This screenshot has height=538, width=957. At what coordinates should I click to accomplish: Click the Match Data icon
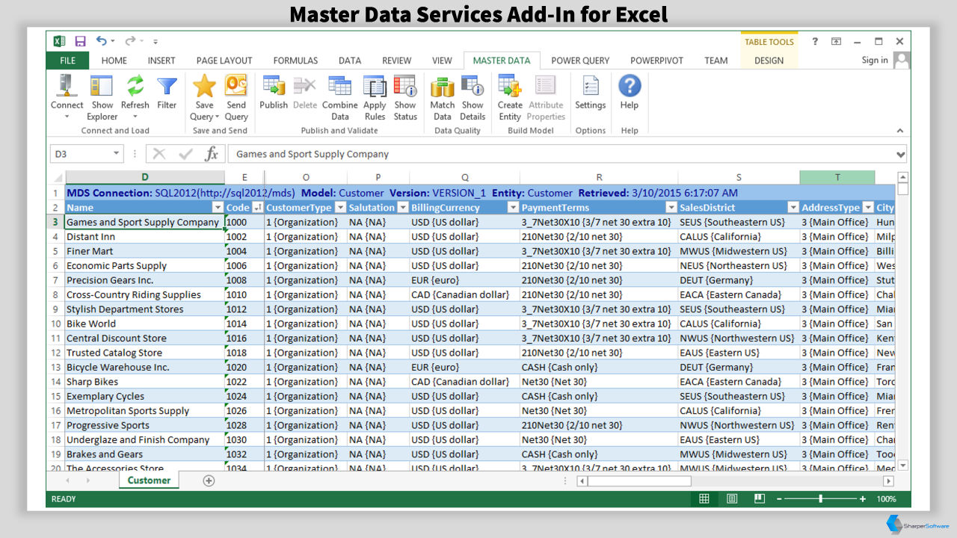click(x=443, y=86)
